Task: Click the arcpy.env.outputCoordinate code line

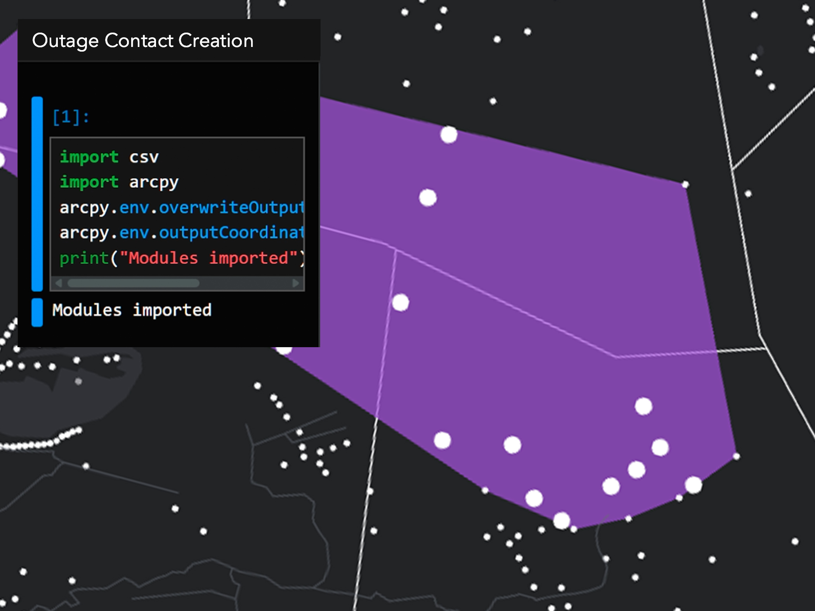Action: [x=182, y=233]
